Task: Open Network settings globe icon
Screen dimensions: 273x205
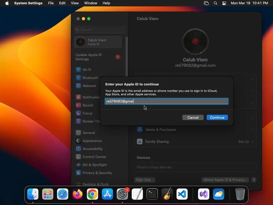Action: click(78, 86)
